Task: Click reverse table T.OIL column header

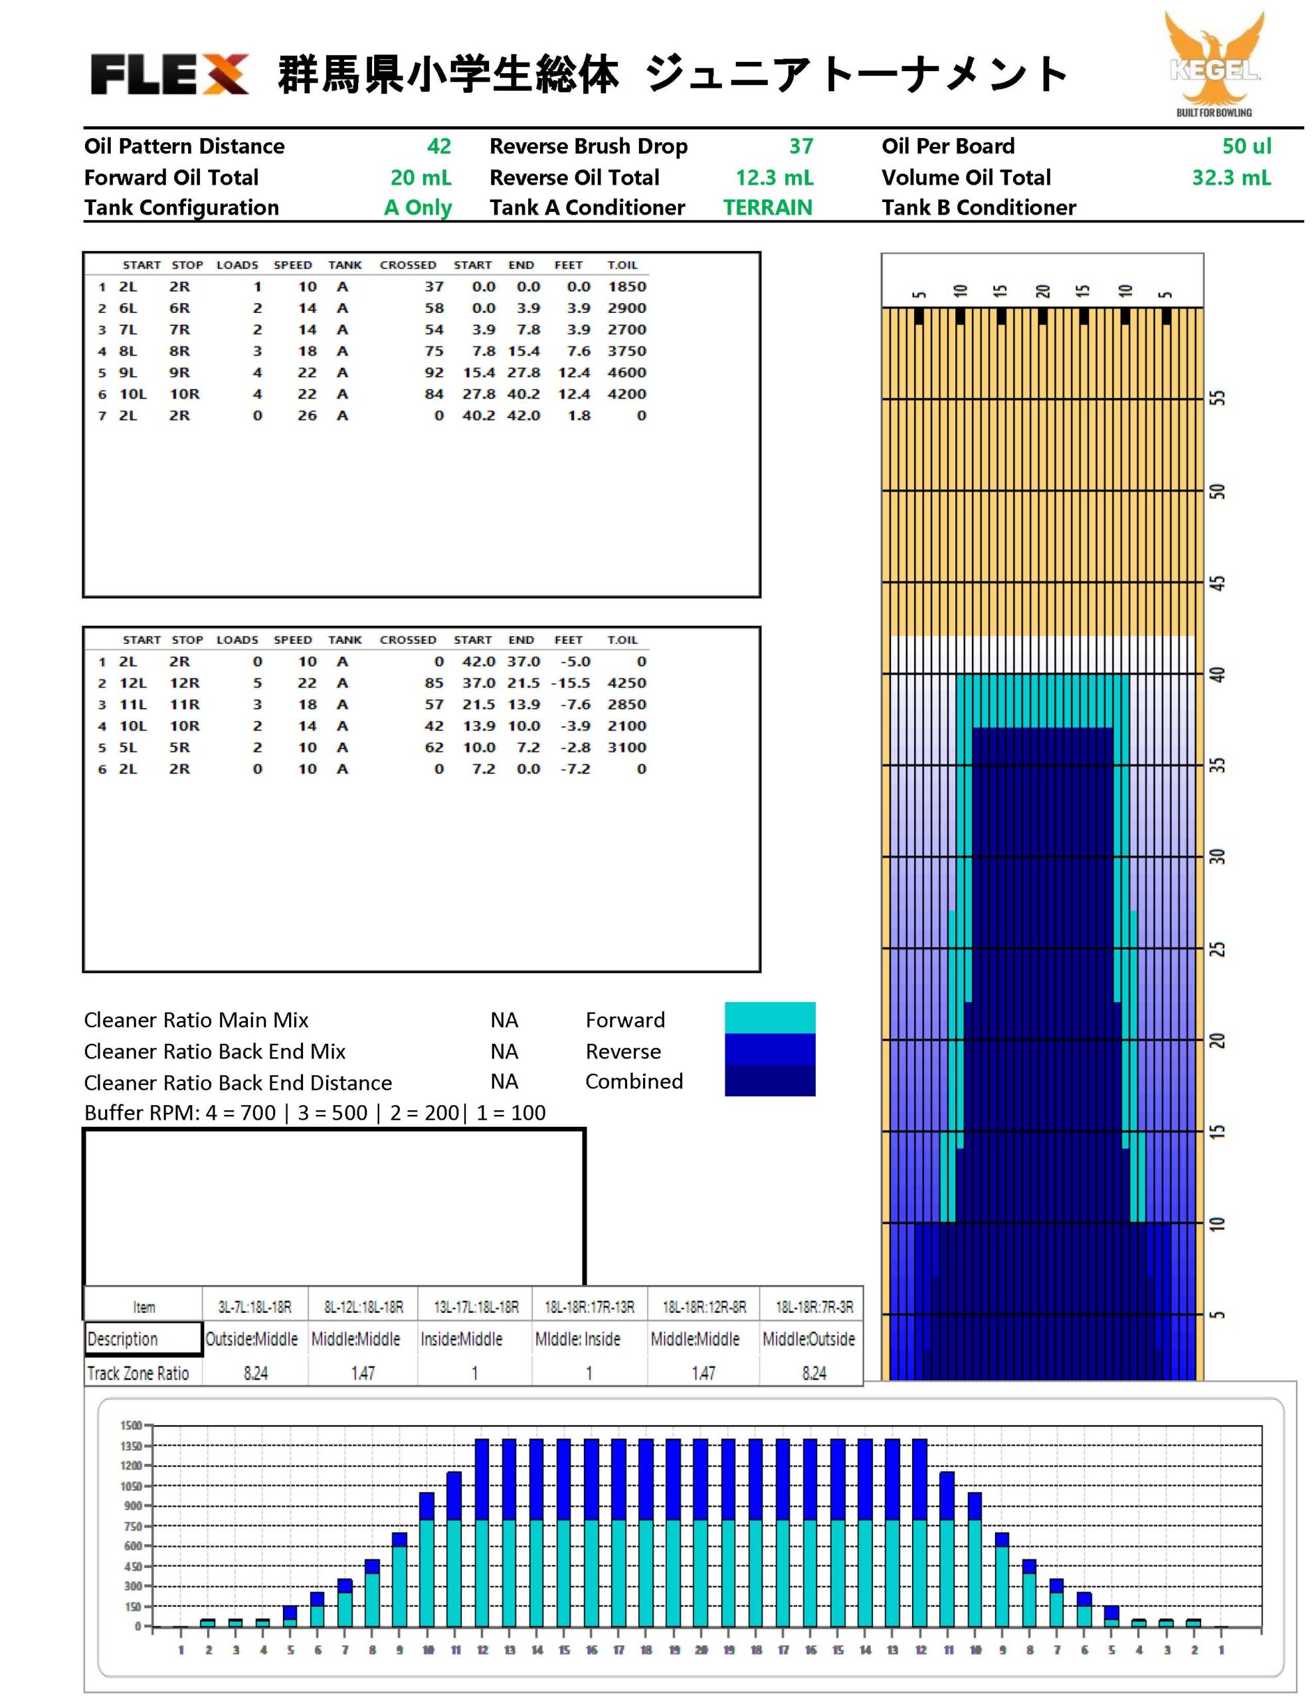Action: click(x=622, y=639)
